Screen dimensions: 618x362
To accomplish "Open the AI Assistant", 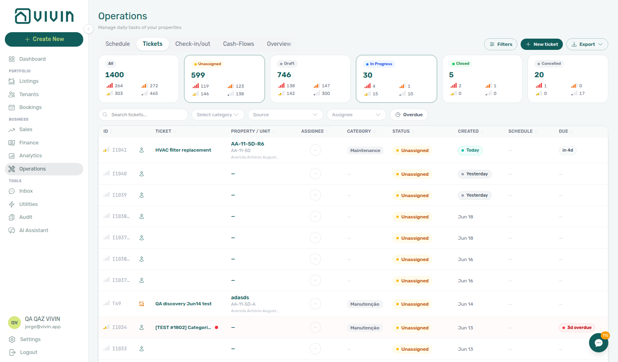I will 33,230.
